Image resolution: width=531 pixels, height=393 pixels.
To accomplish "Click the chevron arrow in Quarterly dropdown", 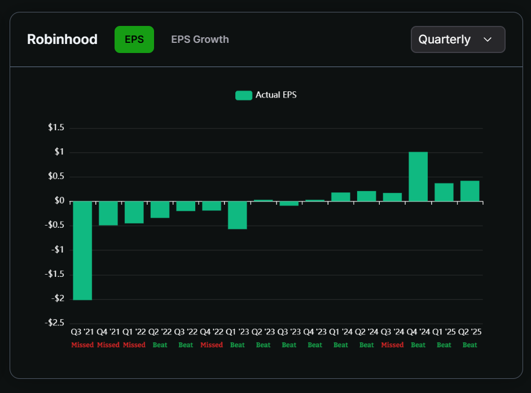I will pos(488,39).
